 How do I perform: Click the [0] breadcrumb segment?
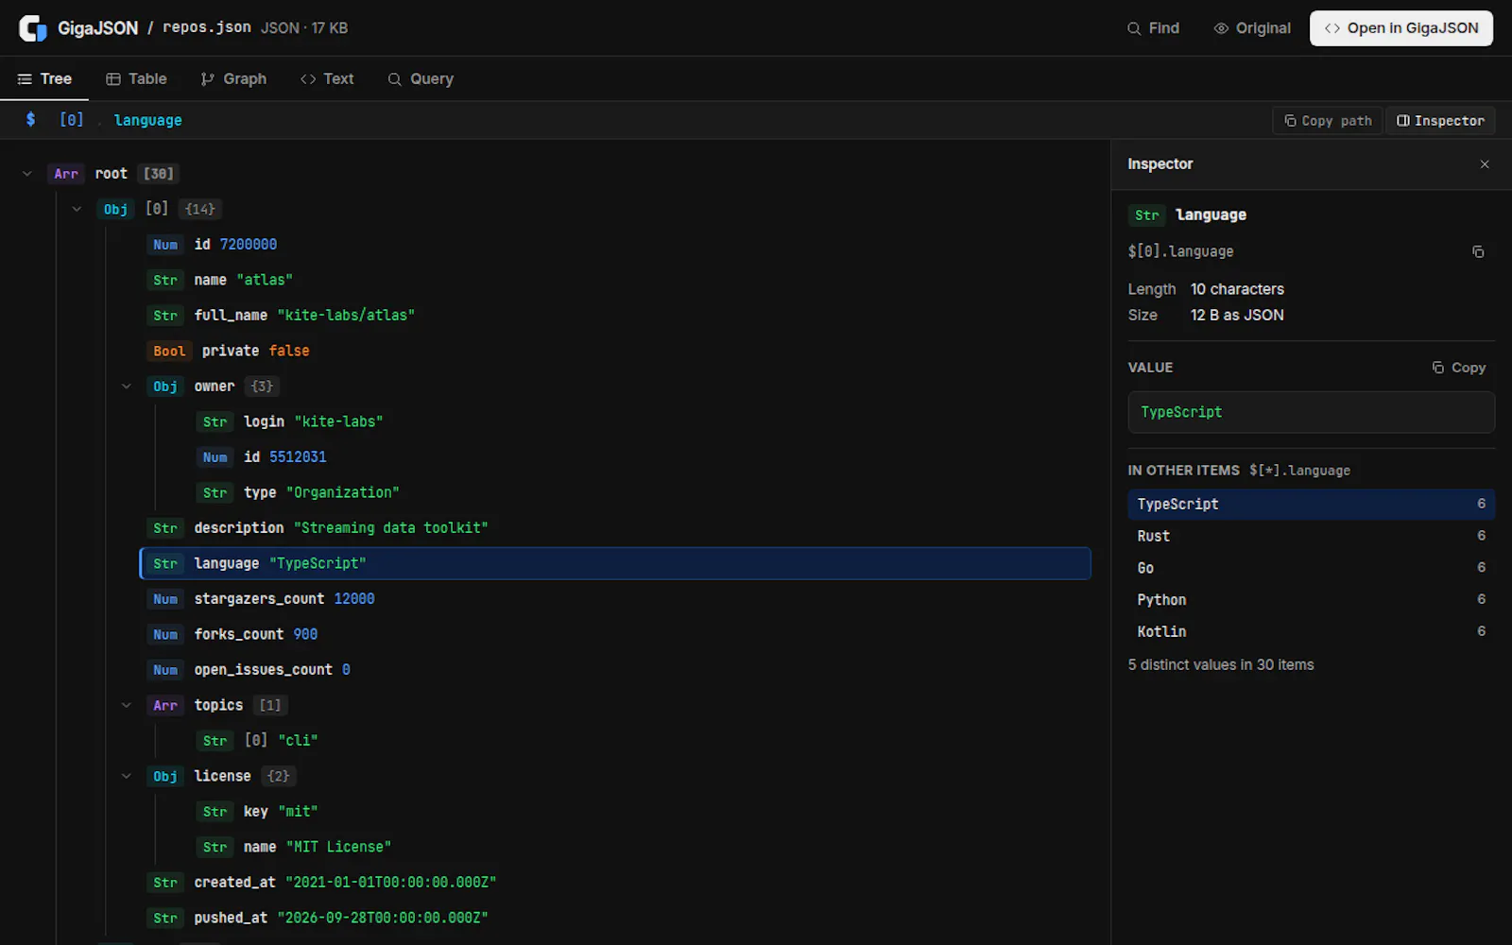[x=72, y=120]
